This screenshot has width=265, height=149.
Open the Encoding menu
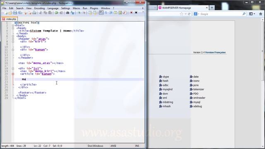click(x=39, y=8)
